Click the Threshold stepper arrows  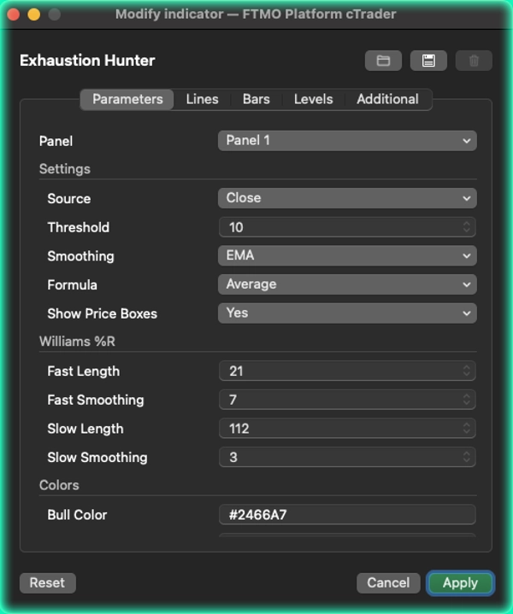coord(466,227)
